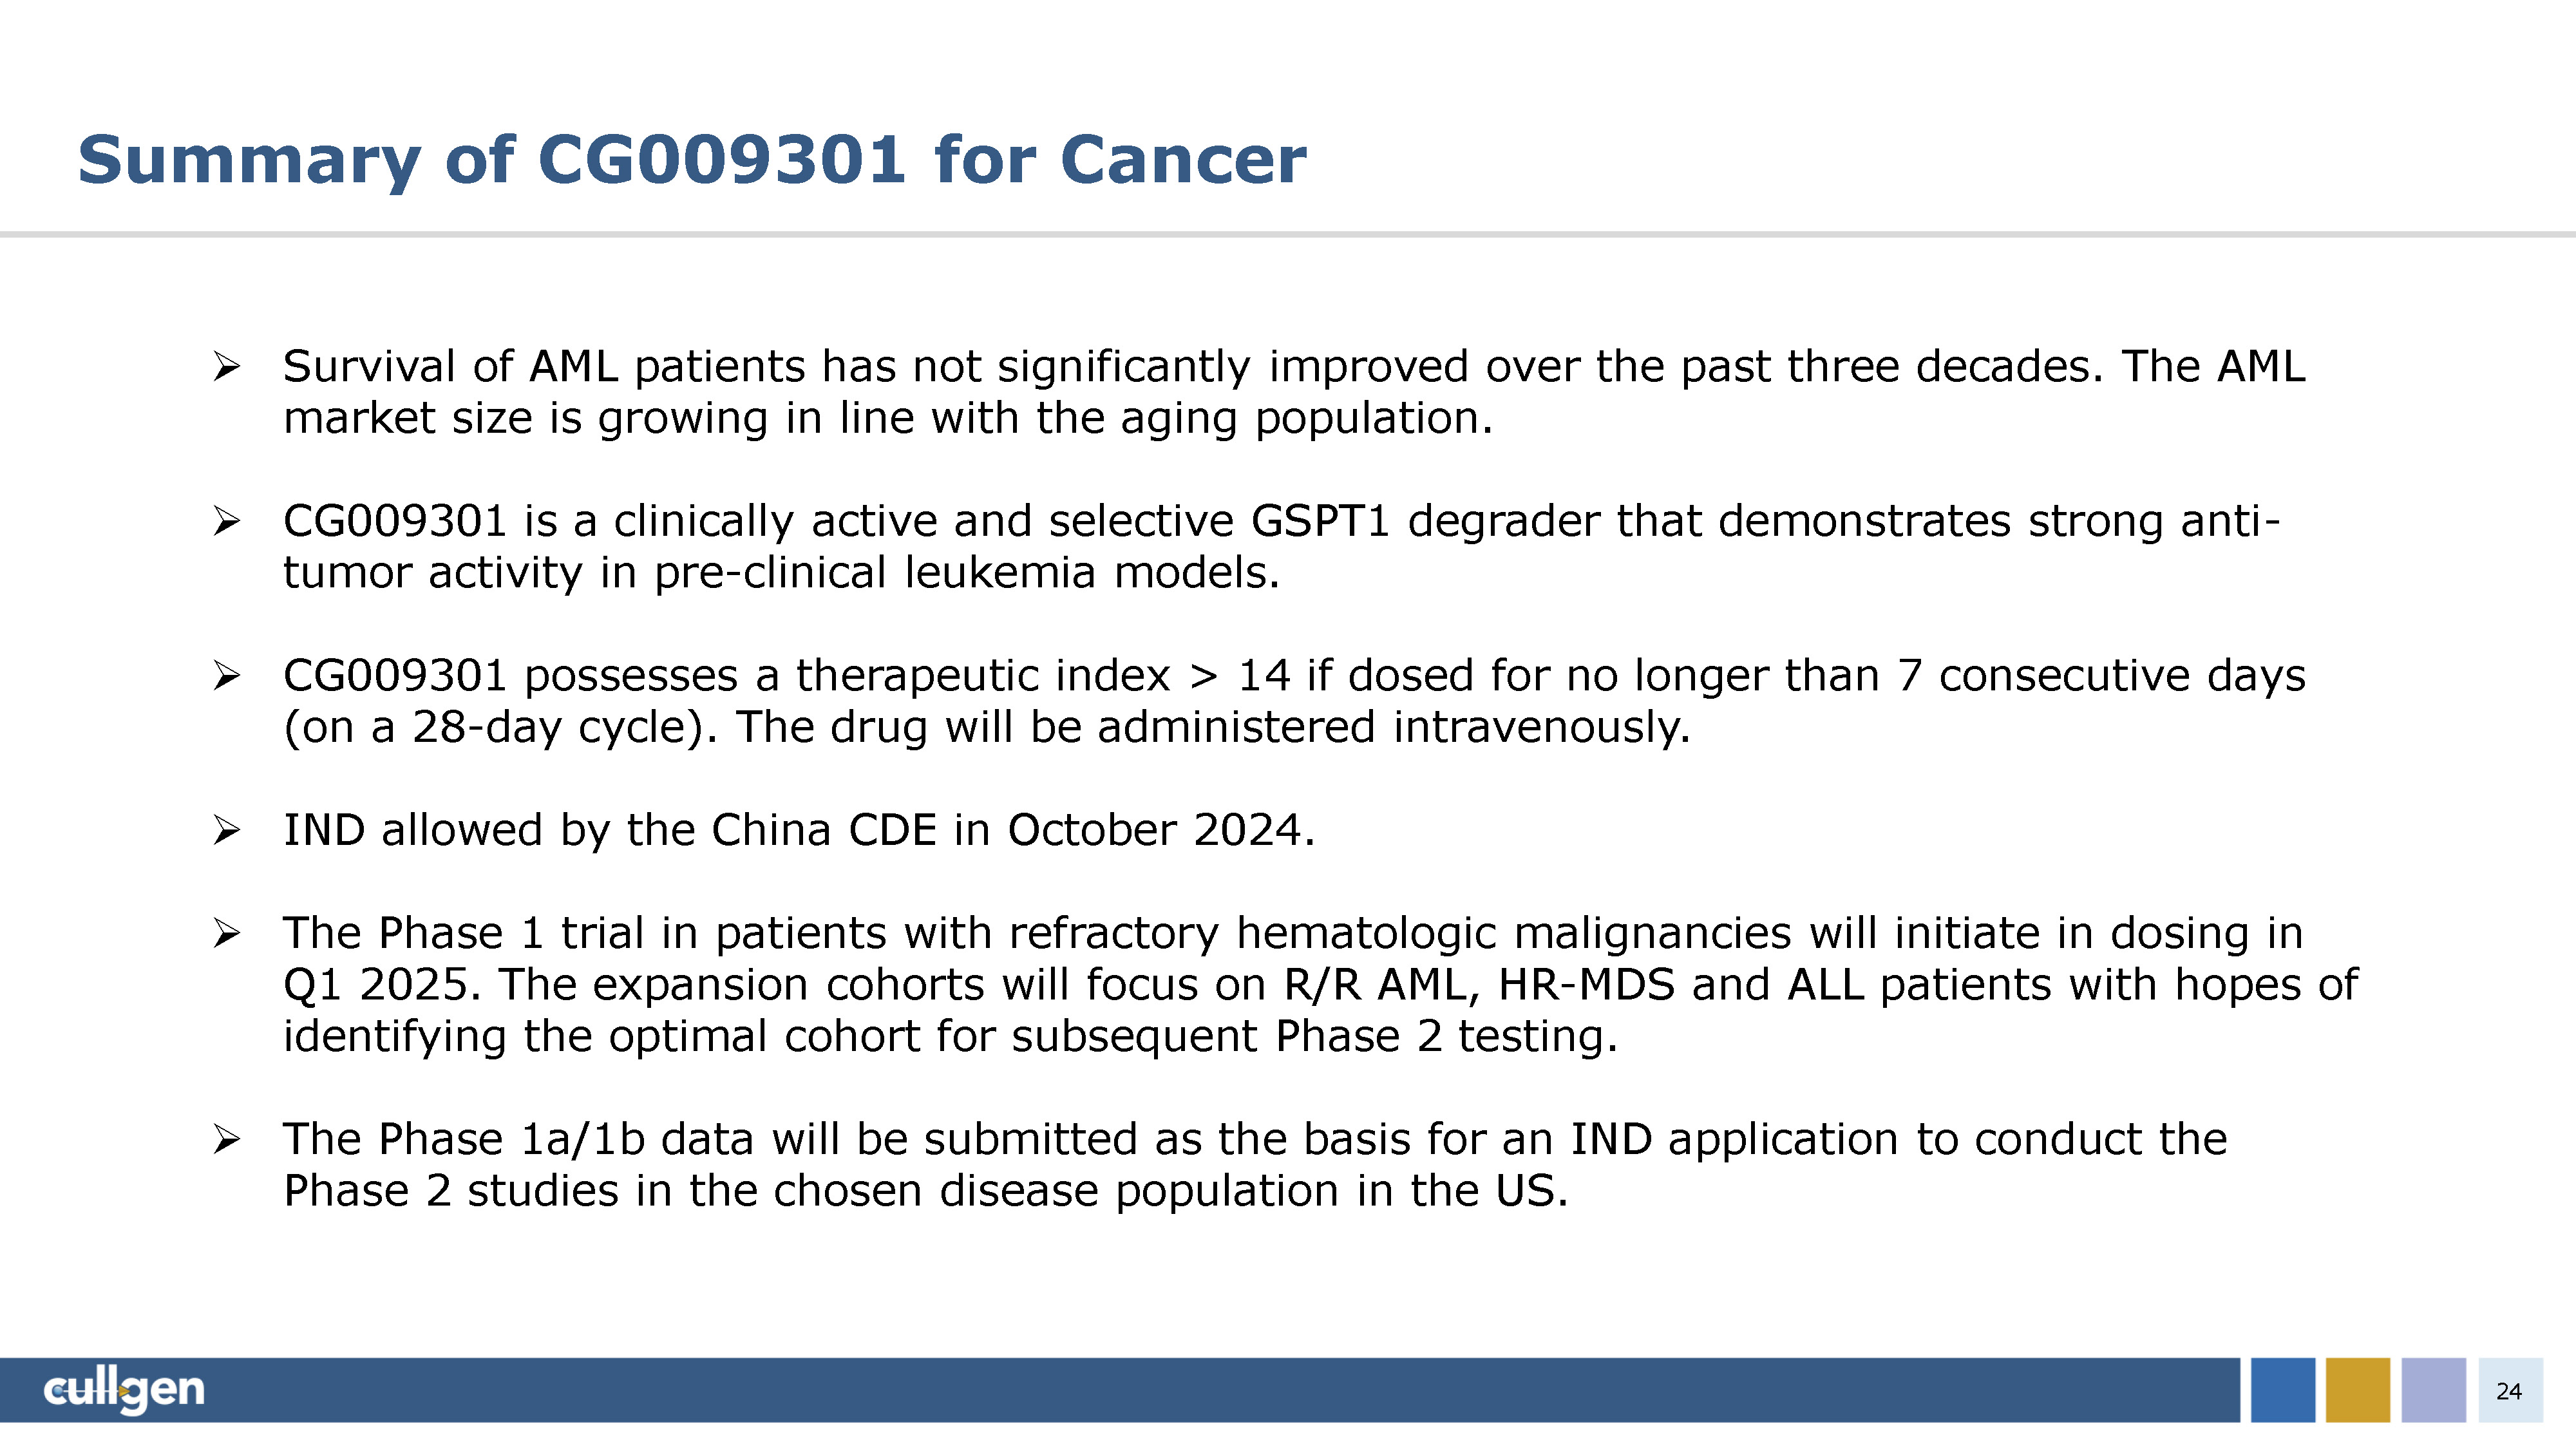This screenshot has height=1449, width=2576.
Task: Click the title 'Summary of CG009301 for Cancer'
Action: point(692,160)
